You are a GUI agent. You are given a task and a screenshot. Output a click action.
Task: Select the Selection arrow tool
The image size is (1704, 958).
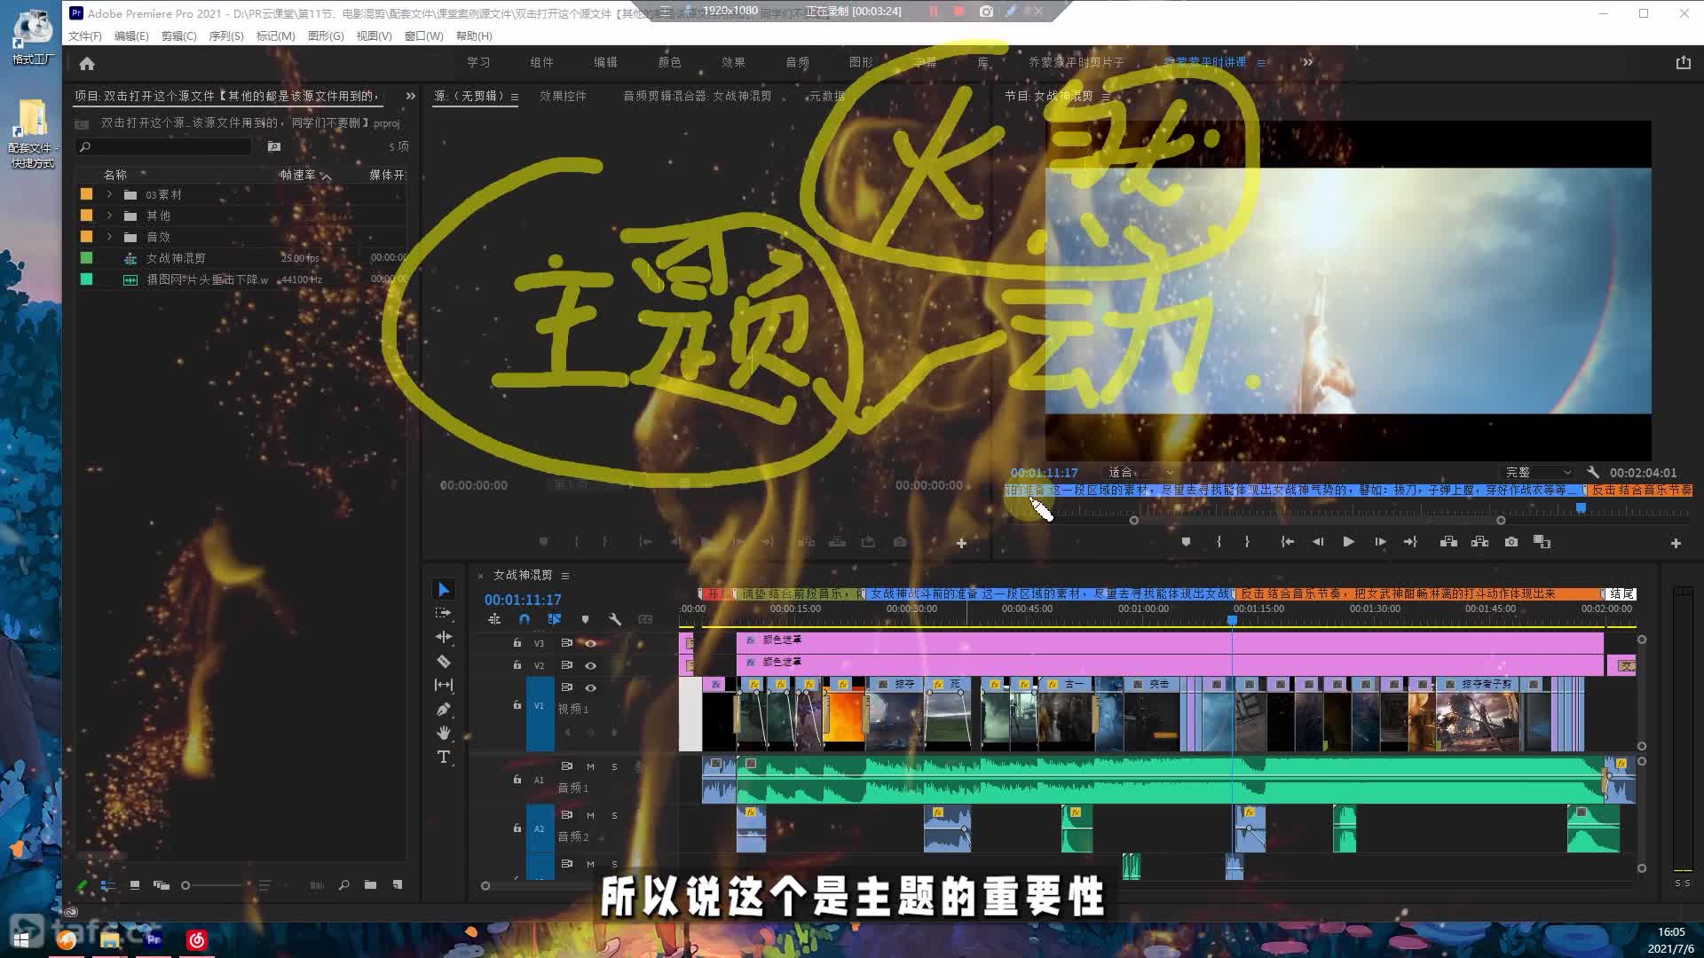pos(444,590)
